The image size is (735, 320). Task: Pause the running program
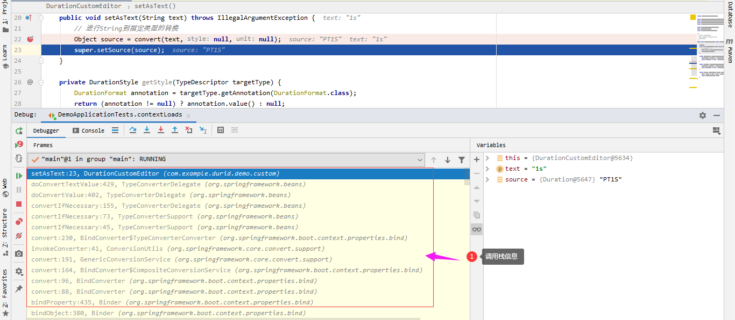19,190
